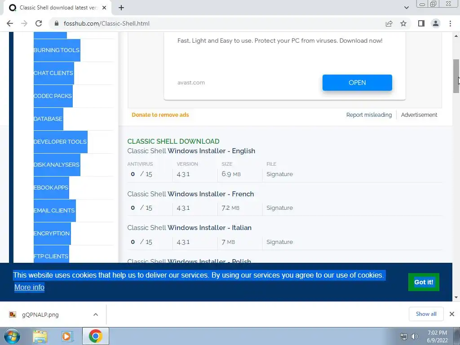Open Windows Media Player from taskbar
The image size is (460, 345).
(66, 336)
